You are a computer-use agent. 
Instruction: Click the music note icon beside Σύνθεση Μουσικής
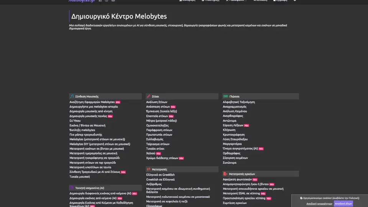(x=72, y=96)
